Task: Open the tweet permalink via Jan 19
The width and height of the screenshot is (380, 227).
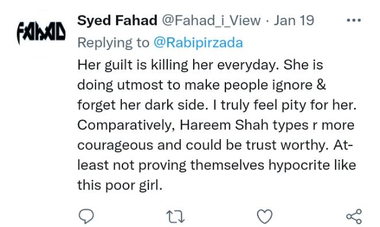Action: tap(294, 20)
